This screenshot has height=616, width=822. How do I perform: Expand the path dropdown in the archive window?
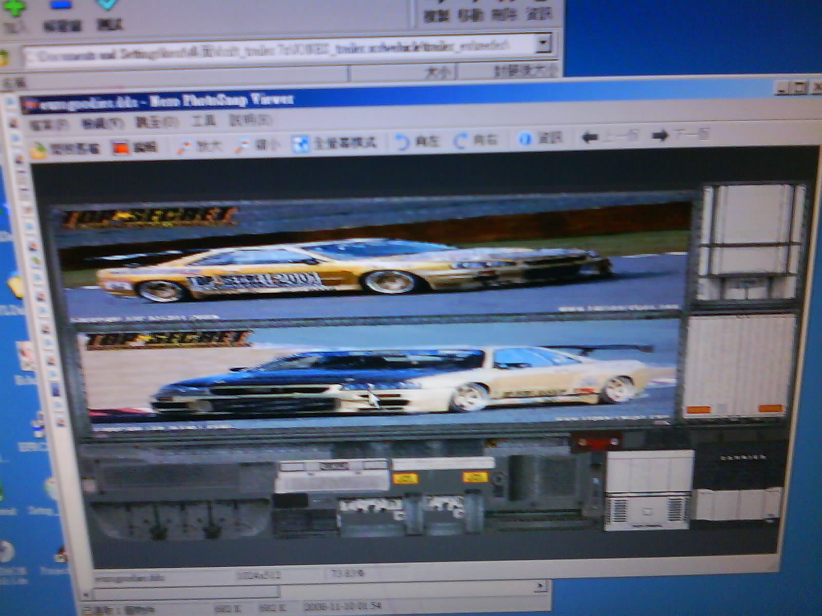544,43
